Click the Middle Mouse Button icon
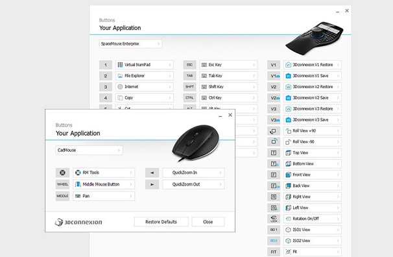 pos(78,184)
